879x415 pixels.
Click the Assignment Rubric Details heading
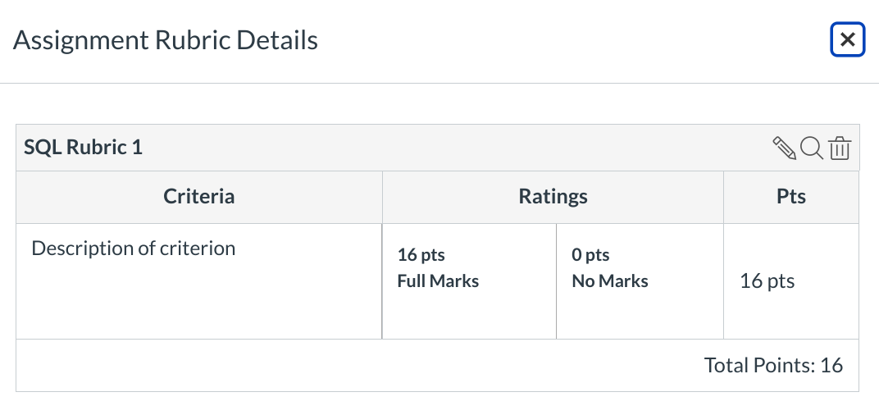pyautogui.click(x=166, y=40)
